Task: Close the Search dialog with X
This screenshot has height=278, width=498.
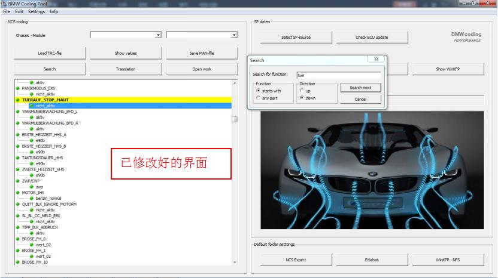Action: (x=376, y=59)
